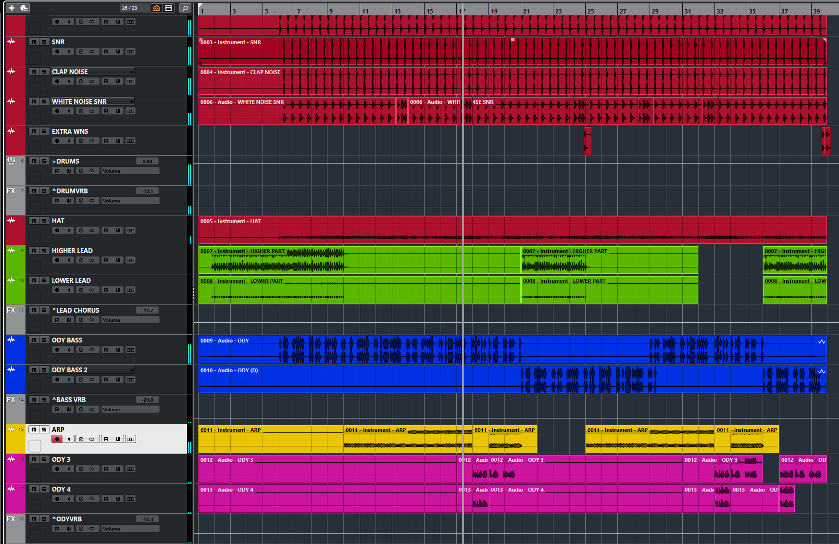Screen dimensions: 839x544
Task: Click the -11.7 value on ^LEAD CHORUS
Action: [147, 310]
